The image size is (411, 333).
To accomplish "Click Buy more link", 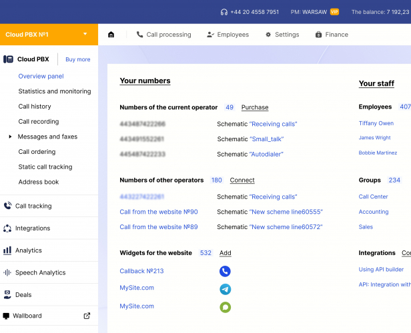I will pyautogui.click(x=78, y=59).
